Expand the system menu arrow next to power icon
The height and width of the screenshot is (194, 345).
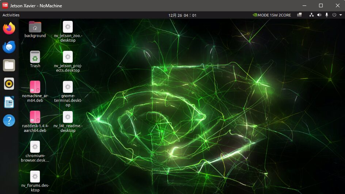click(341, 15)
